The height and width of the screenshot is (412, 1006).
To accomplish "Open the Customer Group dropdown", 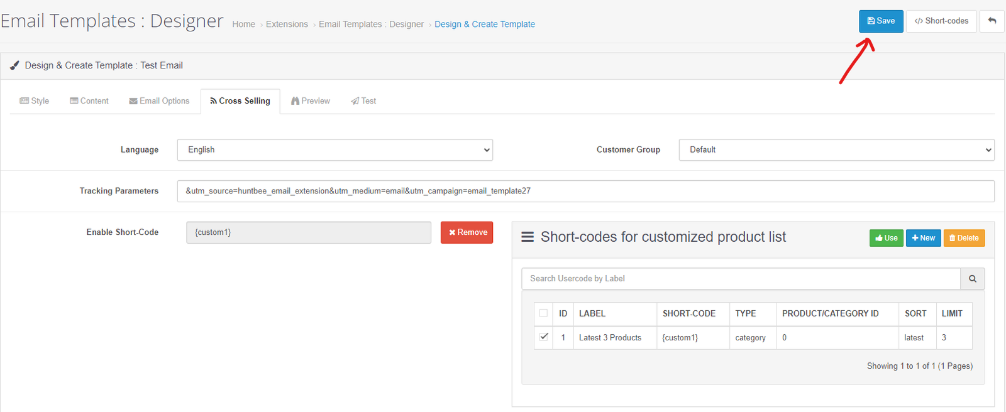I will [837, 150].
